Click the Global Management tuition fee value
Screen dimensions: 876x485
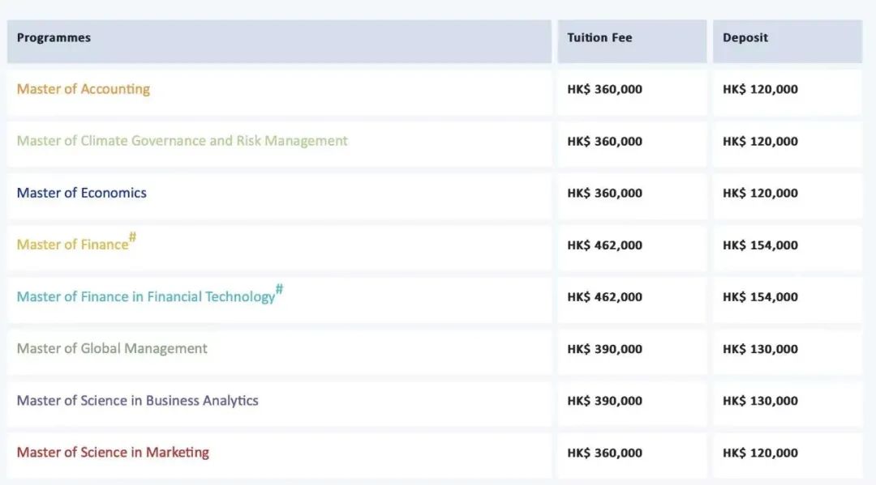[x=604, y=349]
